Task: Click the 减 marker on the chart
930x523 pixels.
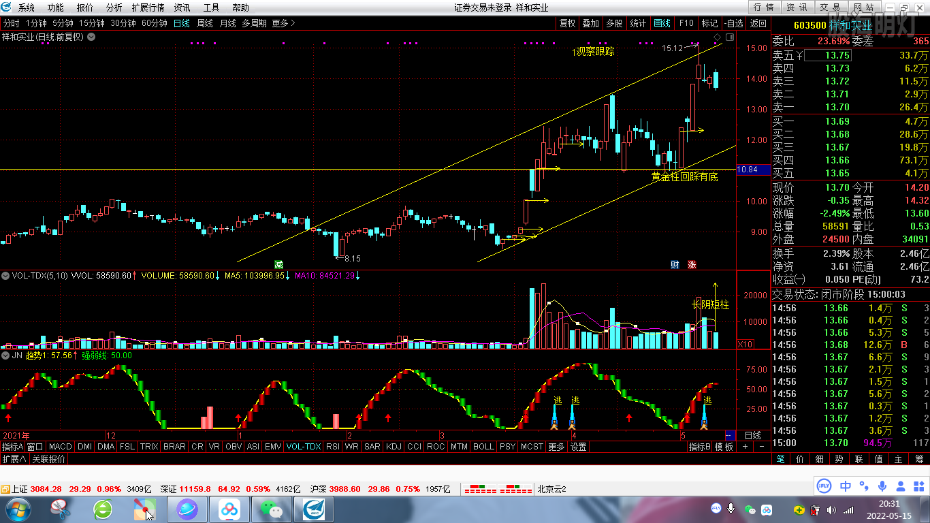Action: 278,264
